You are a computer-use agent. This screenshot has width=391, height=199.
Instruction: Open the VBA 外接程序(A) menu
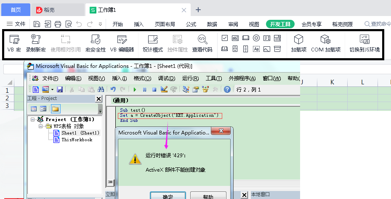pos(242,78)
